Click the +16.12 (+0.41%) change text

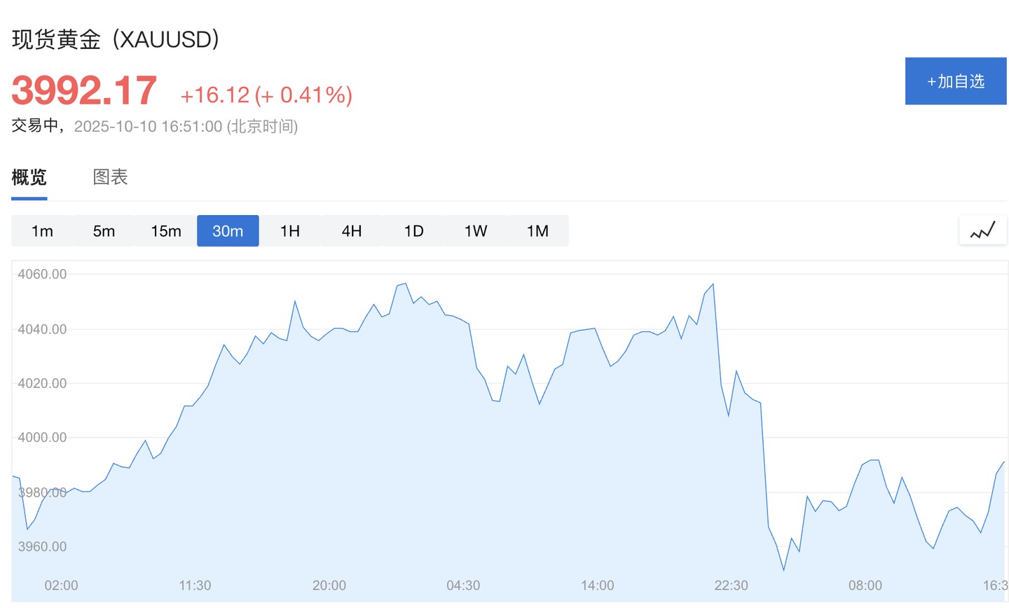(266, 95)
